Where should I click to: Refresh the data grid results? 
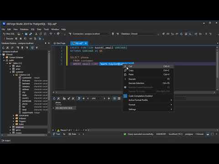(54, 98)
